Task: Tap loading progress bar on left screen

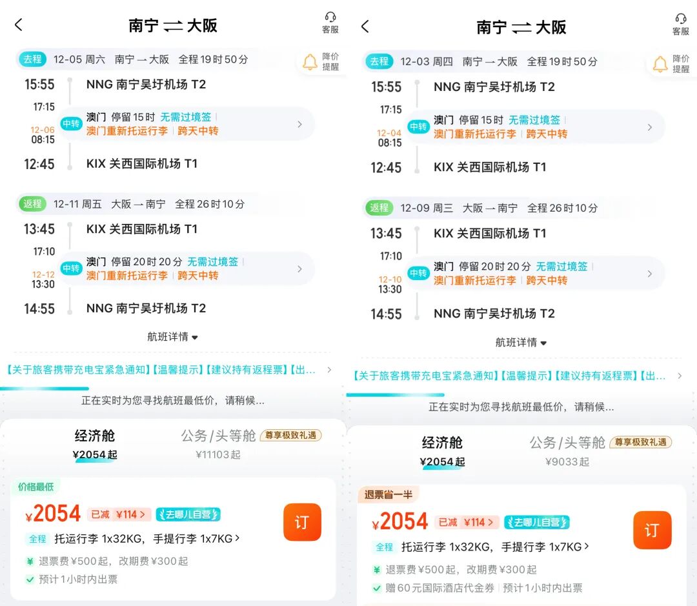Action: pyautogui.click(x=45, y=389)
